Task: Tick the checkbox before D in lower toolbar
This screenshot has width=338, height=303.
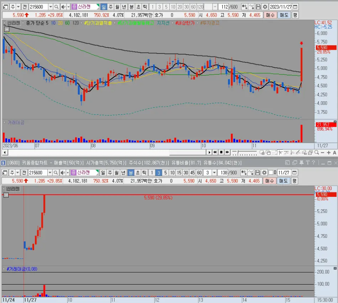Action: tap(271, 172)
